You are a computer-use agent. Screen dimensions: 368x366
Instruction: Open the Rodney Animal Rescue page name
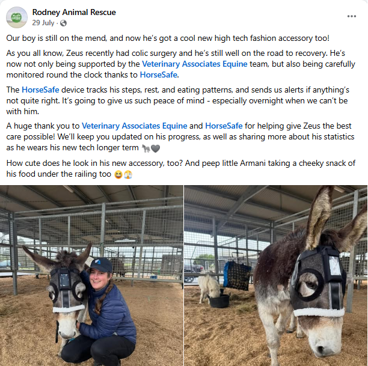click(x=74, y=12)
